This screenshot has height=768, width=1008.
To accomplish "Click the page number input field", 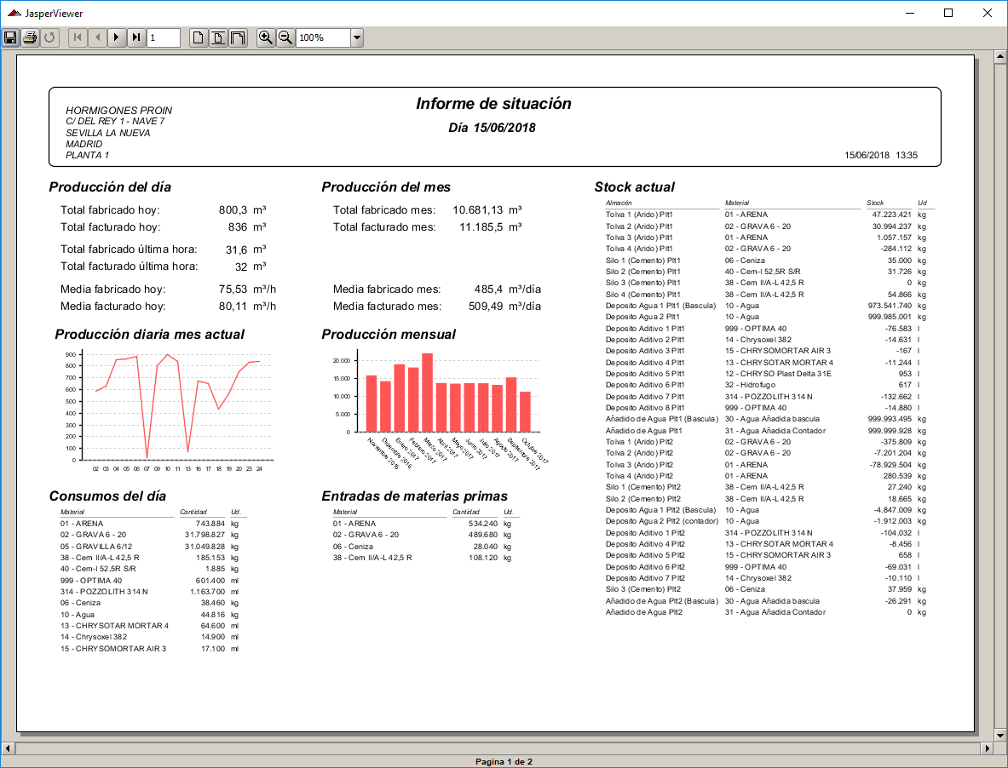I will [164, 37].
